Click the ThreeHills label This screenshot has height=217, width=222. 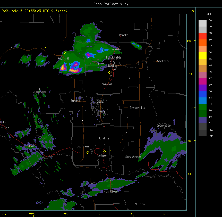[x=138, y=108]
